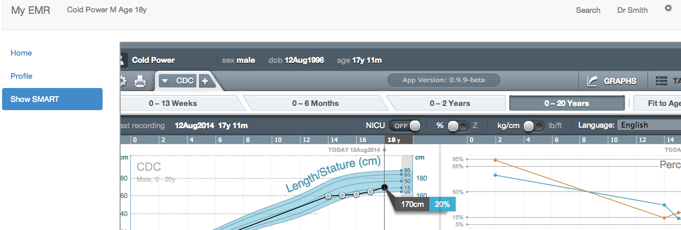Click the Home sidebar link
The width and height of the screenshot is (681, 230).
click(x=21, y=53)
